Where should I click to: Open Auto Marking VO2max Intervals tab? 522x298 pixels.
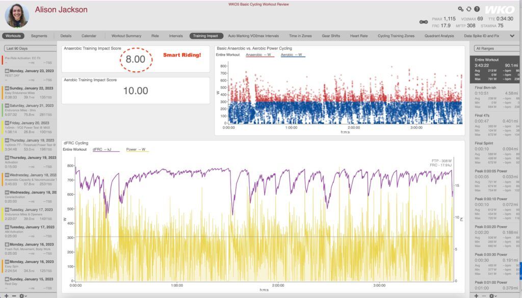coord(253,36)
